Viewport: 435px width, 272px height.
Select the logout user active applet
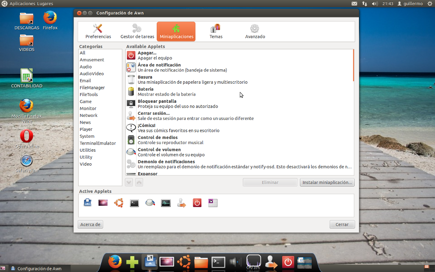[181, 203]
